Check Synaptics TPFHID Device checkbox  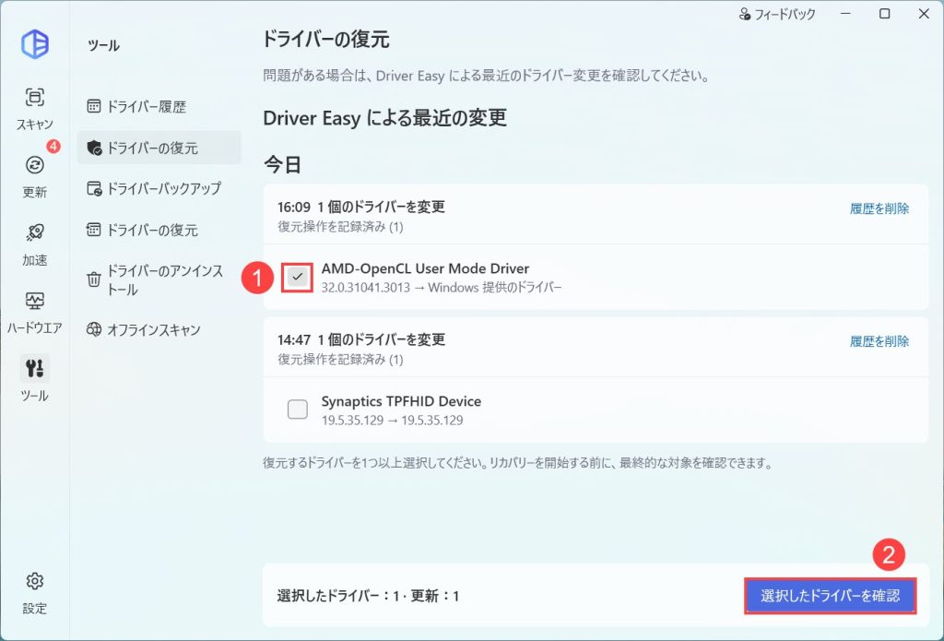pos(298,410)
